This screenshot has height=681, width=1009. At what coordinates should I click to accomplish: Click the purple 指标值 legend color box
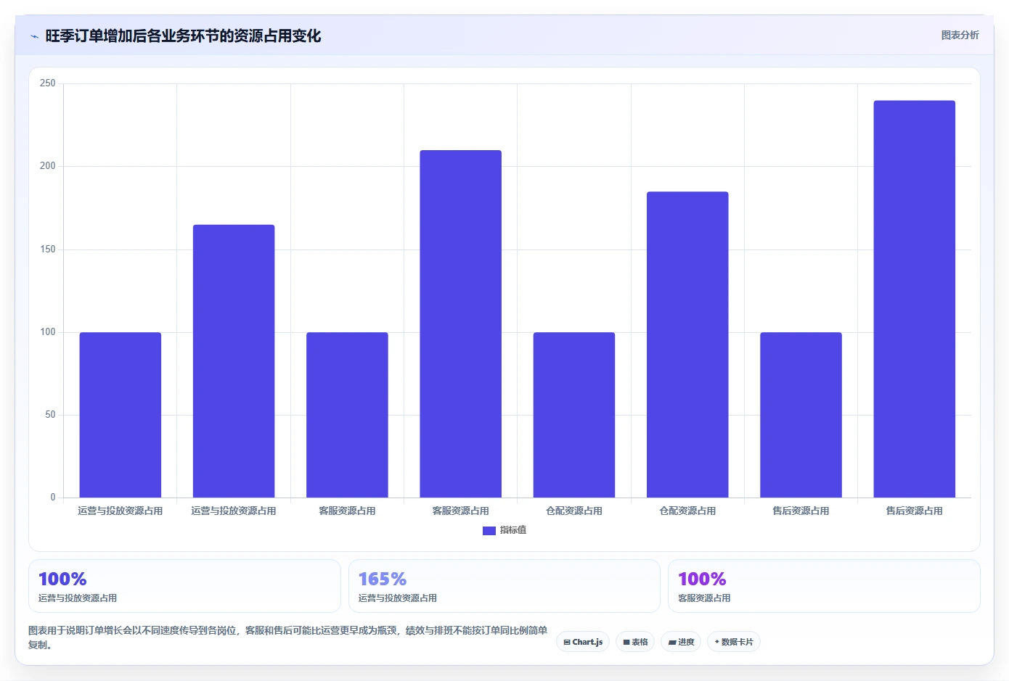489,531
